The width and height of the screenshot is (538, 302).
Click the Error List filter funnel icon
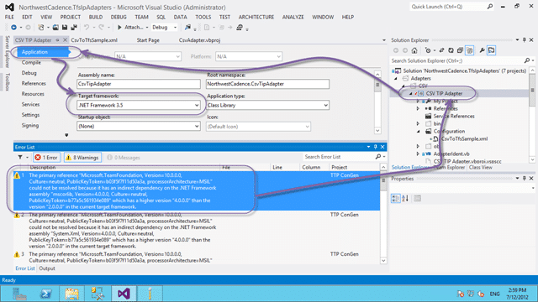click(20, 157)
